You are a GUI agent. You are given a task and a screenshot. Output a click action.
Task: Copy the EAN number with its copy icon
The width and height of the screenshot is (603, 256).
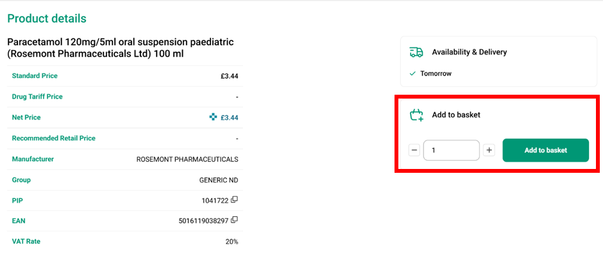click(x=235, y=221)
